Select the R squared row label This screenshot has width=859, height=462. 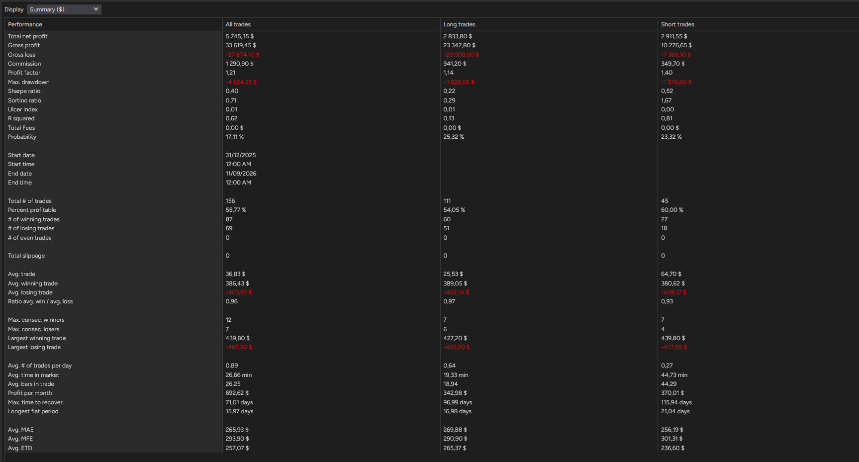coord(21,118)
